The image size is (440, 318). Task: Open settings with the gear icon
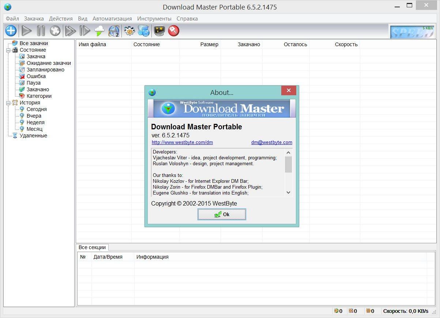click(x=129, y=31)
